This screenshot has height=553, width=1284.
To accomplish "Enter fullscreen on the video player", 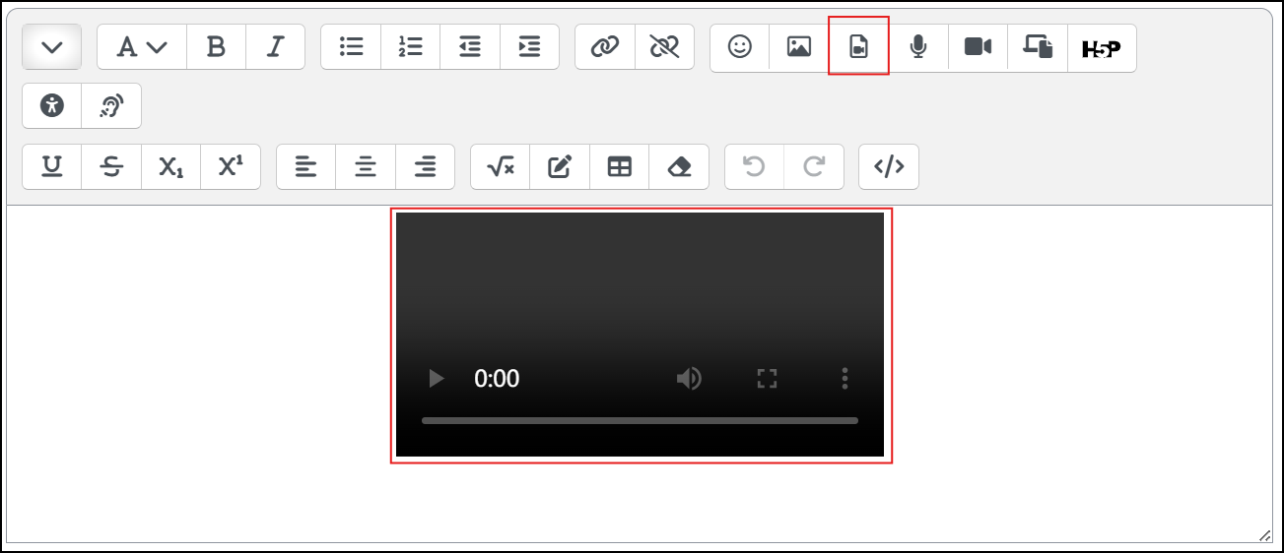I will point(767,379).
